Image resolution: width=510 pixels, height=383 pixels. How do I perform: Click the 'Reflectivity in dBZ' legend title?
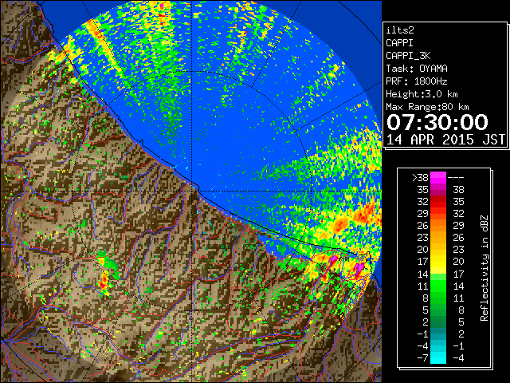pos(484,268)
